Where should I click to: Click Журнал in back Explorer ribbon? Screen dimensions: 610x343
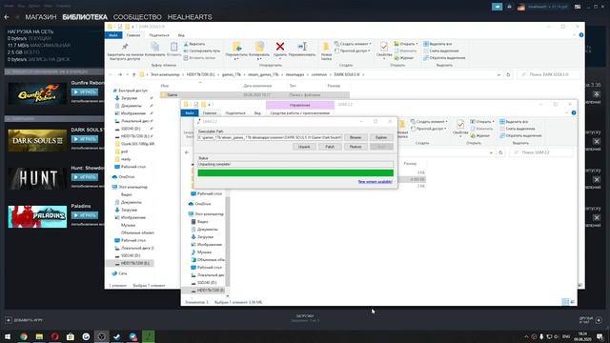tap(404, 58)
